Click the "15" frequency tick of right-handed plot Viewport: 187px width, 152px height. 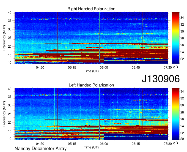point(10,55)
